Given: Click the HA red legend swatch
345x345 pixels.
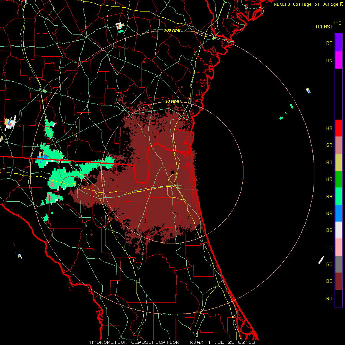Looking at the screenshot, I should (338, 128).
